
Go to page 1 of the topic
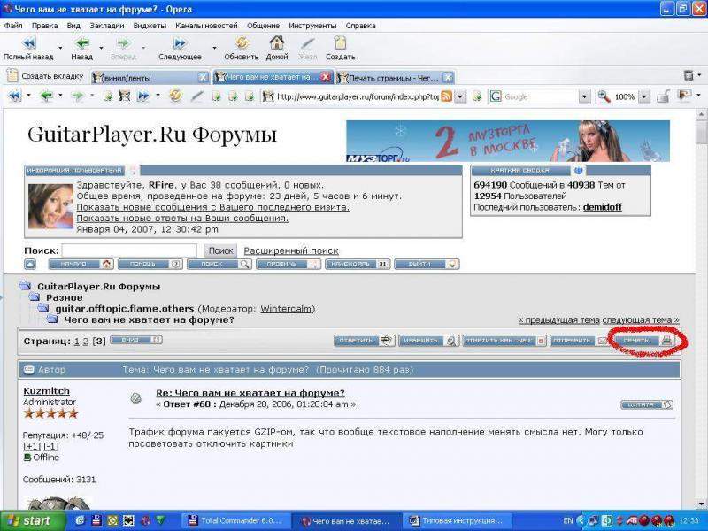click(76, 342)
